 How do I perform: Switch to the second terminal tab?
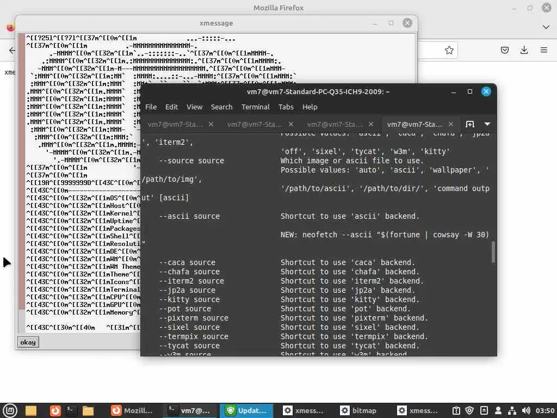(x=255, y=125)
